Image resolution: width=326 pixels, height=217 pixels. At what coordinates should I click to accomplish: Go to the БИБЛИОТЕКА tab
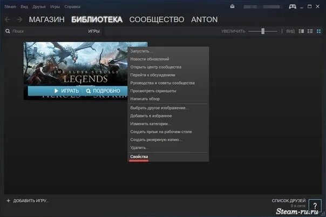pos(97,19)
